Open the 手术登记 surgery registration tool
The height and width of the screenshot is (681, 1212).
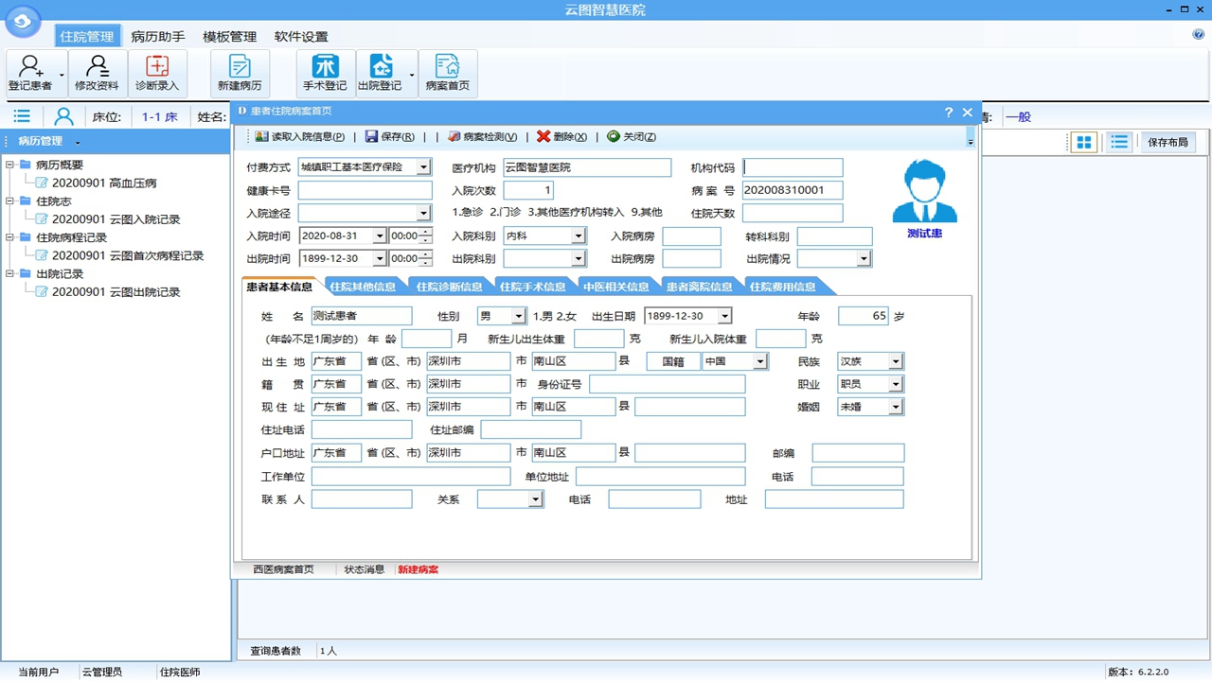(x=325, y=72)
